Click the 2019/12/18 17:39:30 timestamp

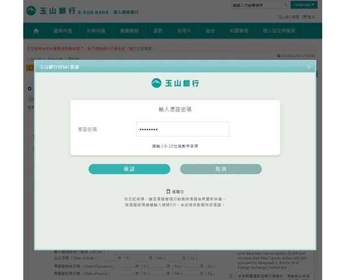point(298,55)
